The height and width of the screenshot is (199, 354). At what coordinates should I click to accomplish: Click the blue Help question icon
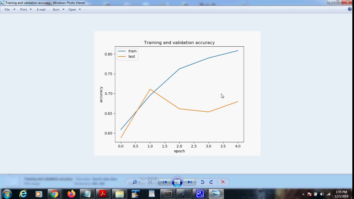(350, 9)
